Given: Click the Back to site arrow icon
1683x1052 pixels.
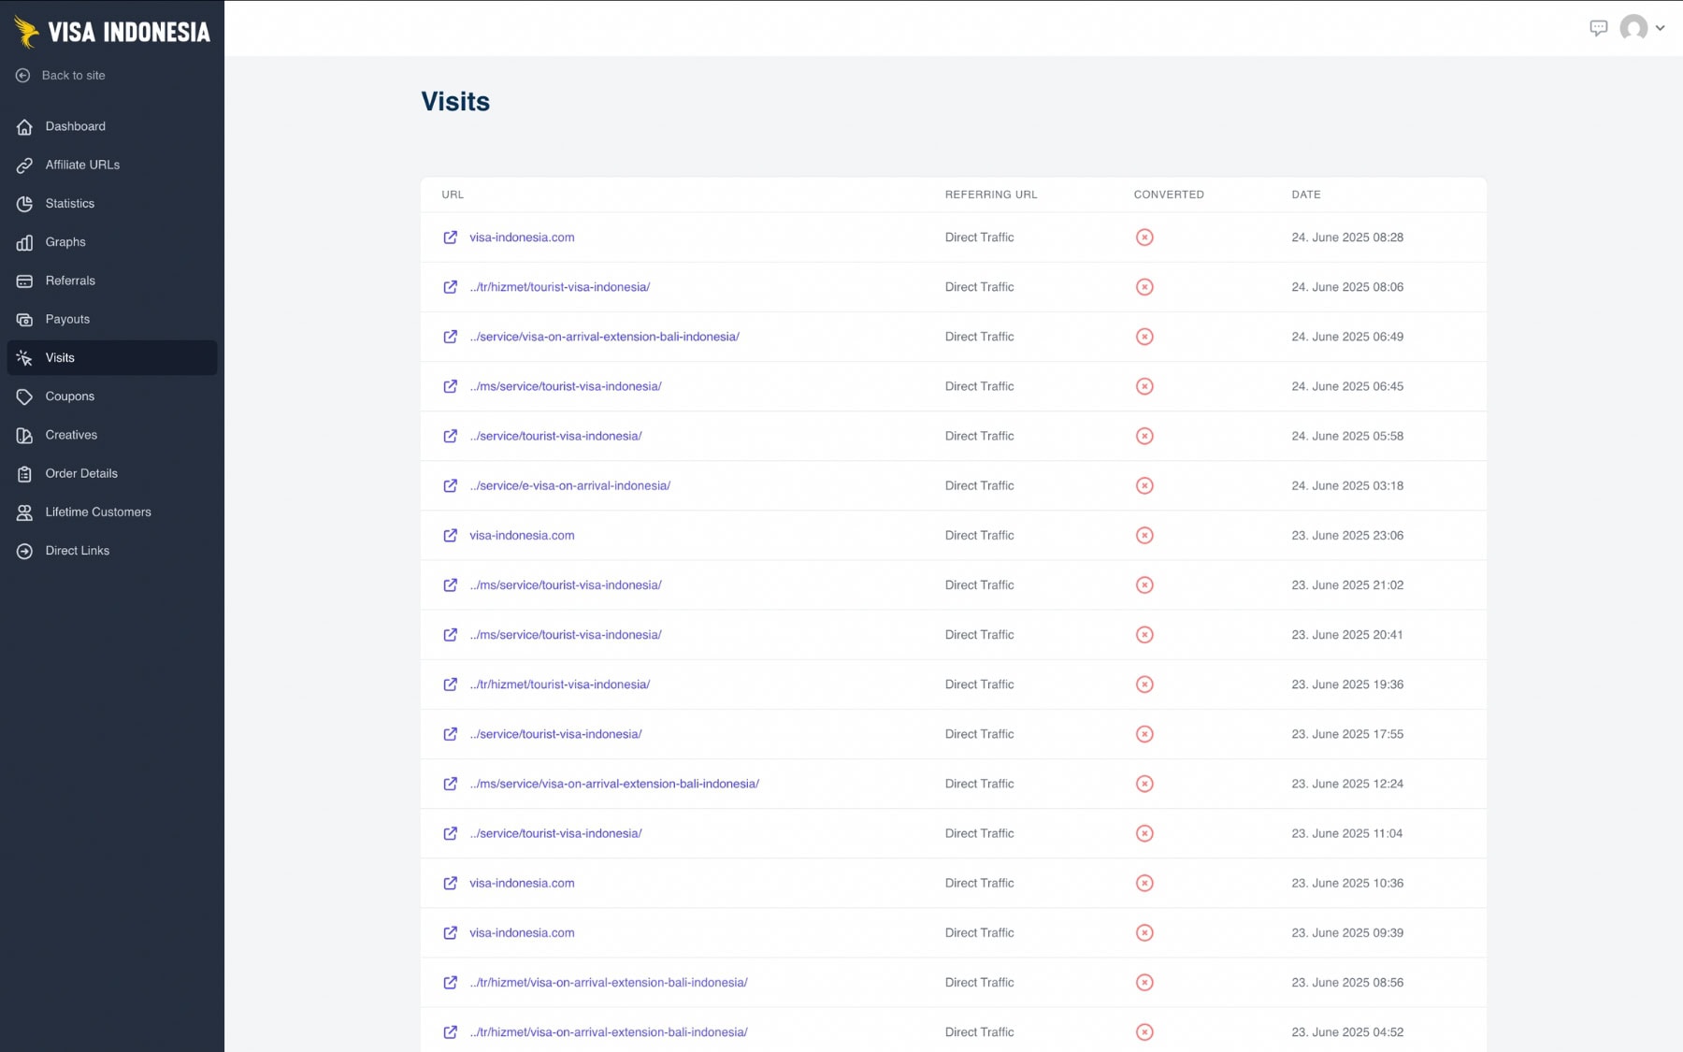Looking at the screenshot, I should pyautogui.click(x=23, y=76).
